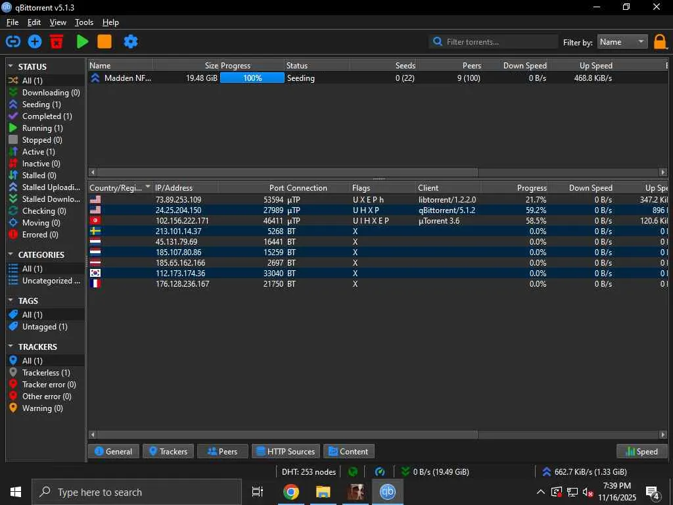
Task: Collapse the STATUS section
Action: 11,66
